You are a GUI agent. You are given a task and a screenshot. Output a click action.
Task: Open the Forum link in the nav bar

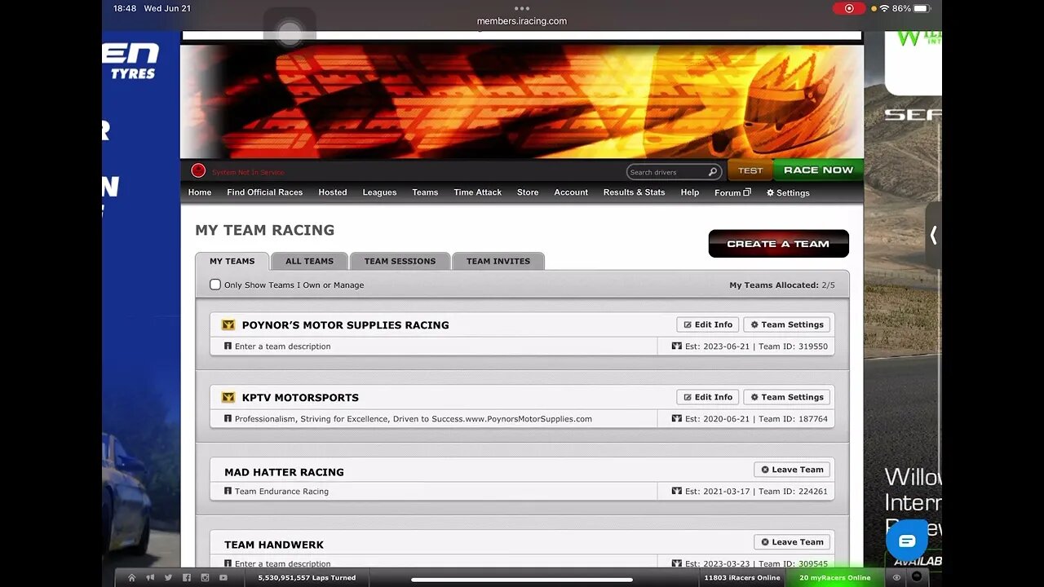[732, 192]
